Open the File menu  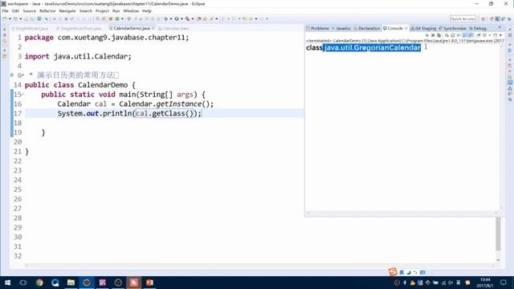point(5,10)
